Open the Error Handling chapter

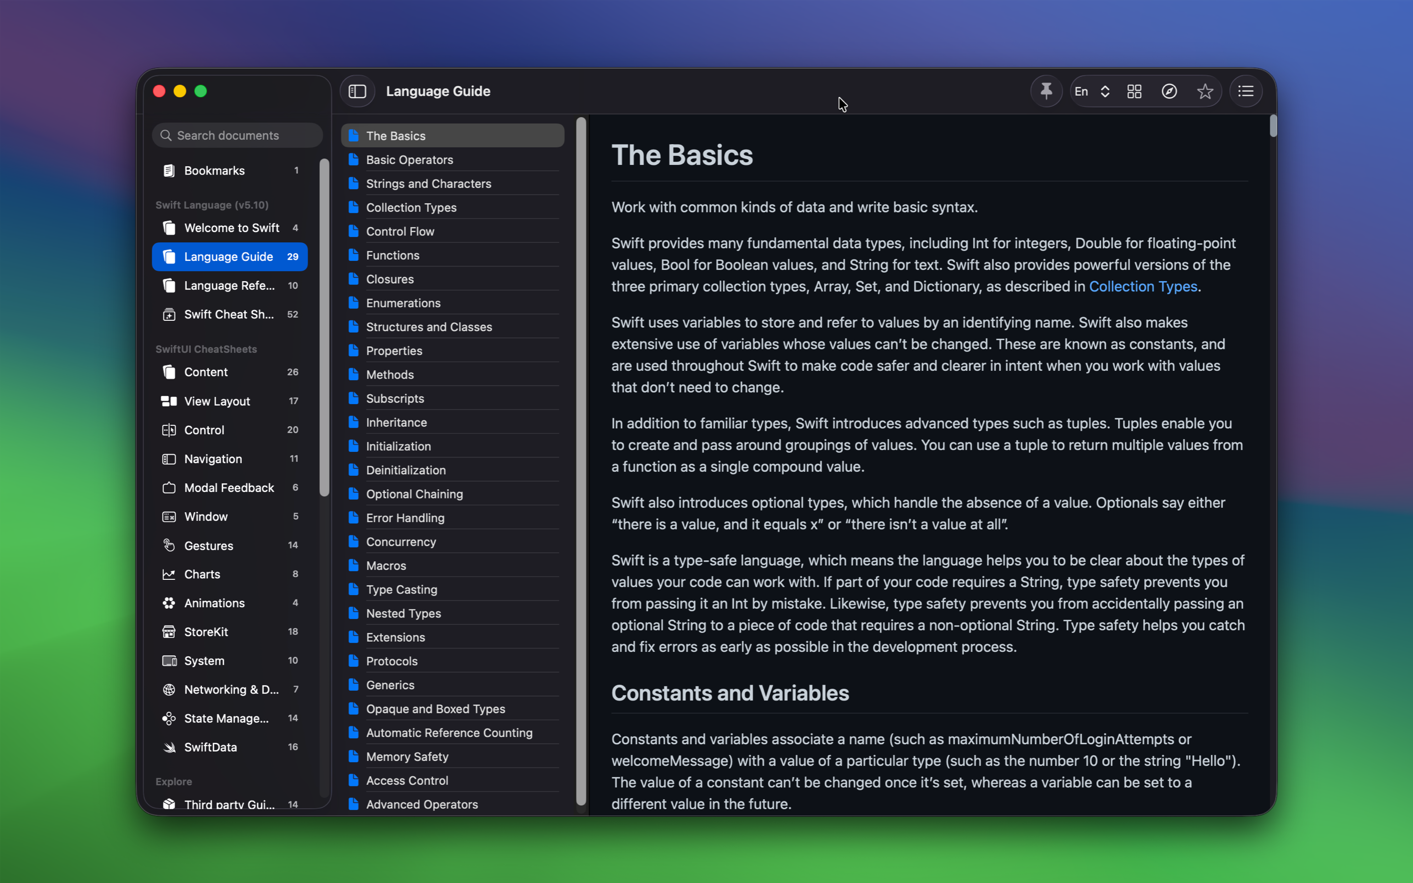(x=405, y=518)
